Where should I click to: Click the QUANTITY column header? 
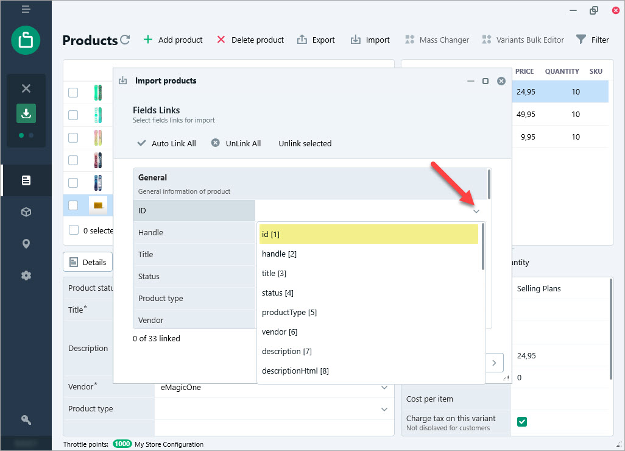562,71
